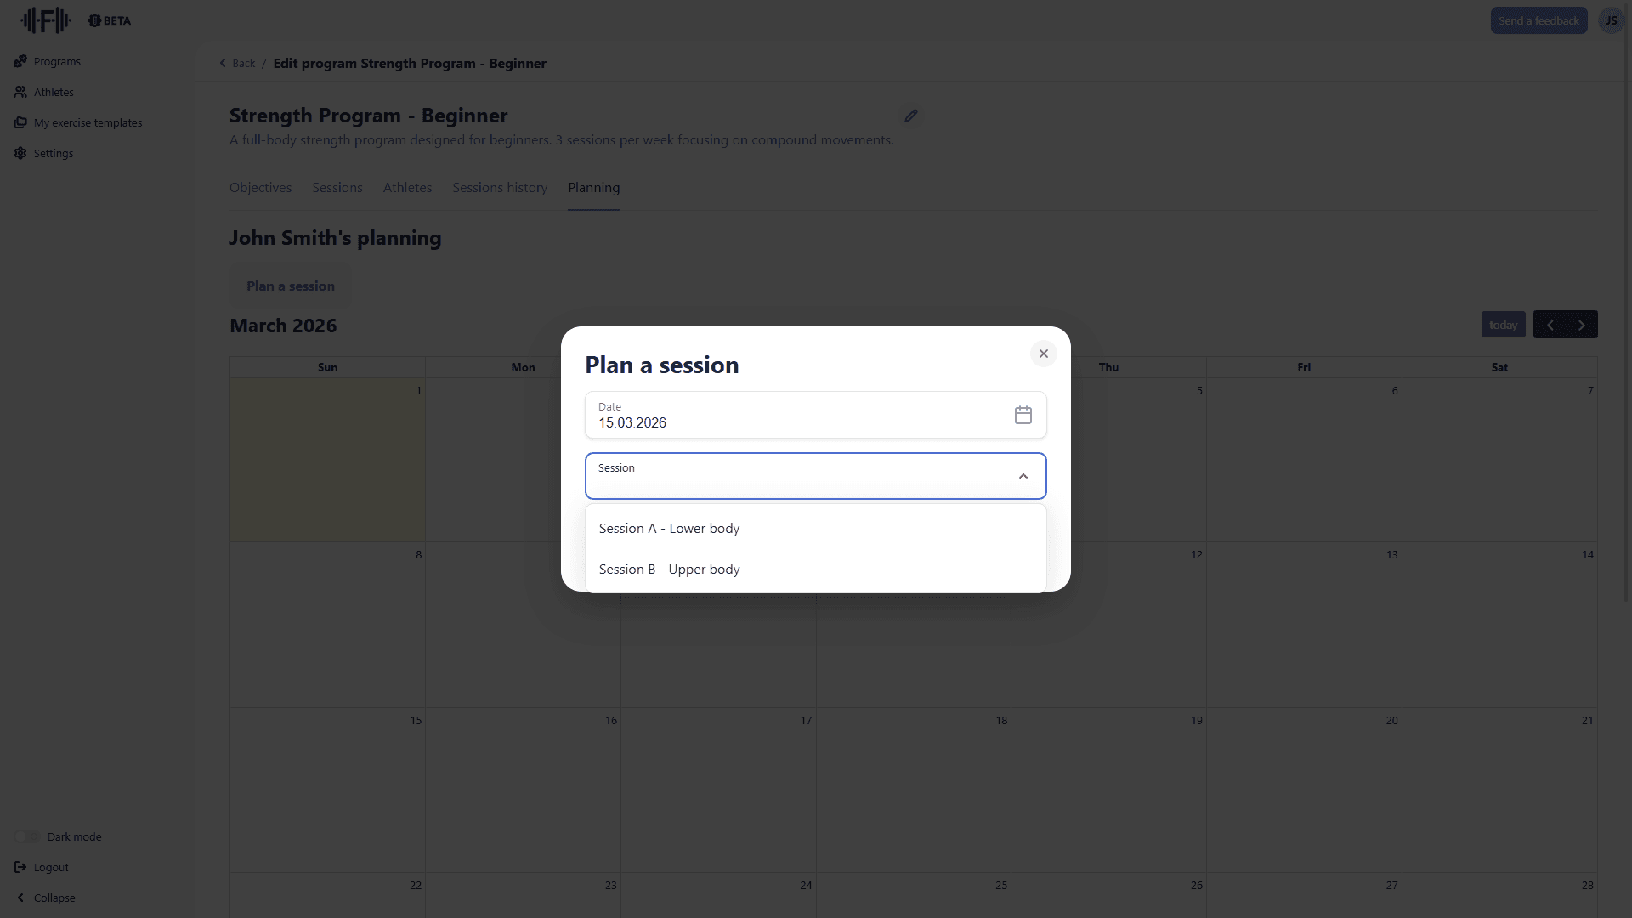Select Session A - Lower body
This screenshot has width=1632, height=918.
tap(669, 528)
